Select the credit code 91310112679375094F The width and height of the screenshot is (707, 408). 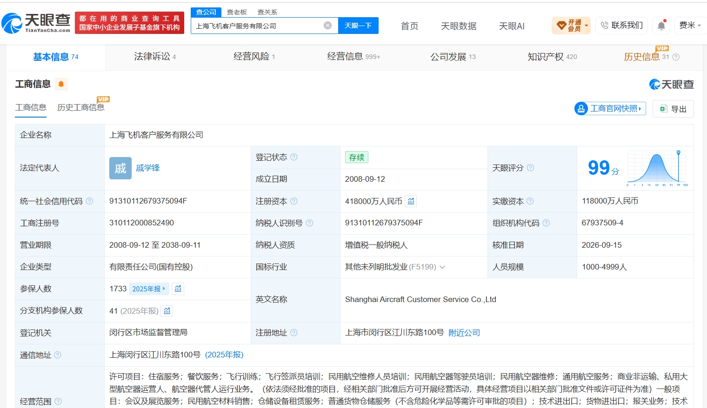click(x=148, y=201)
